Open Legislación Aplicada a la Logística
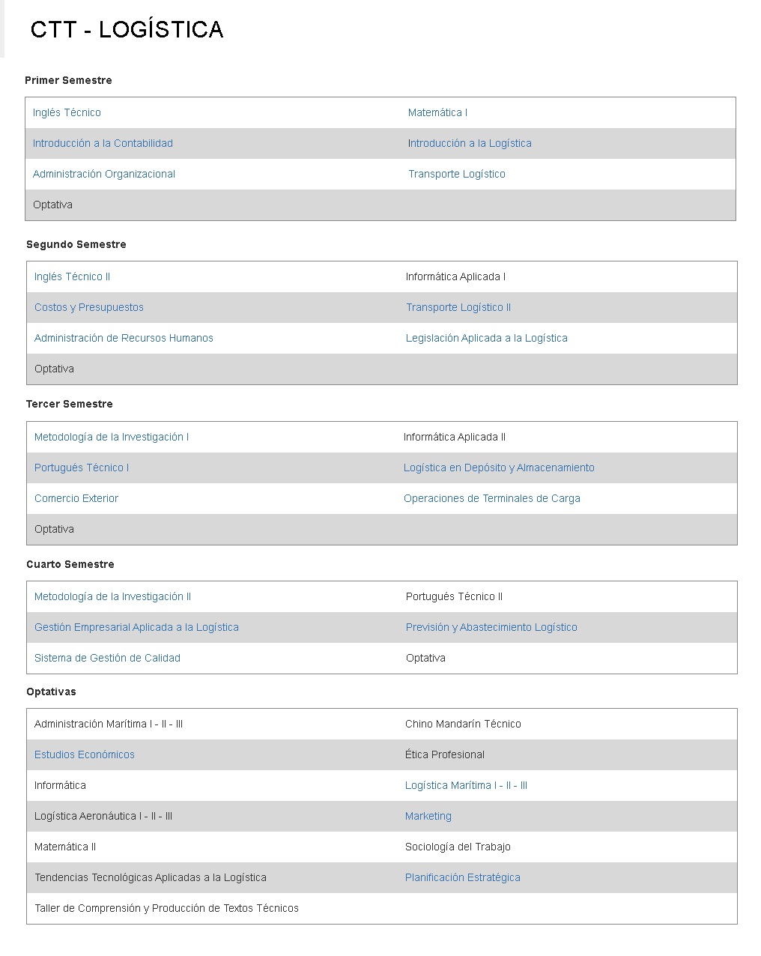 tap(487, 338)
